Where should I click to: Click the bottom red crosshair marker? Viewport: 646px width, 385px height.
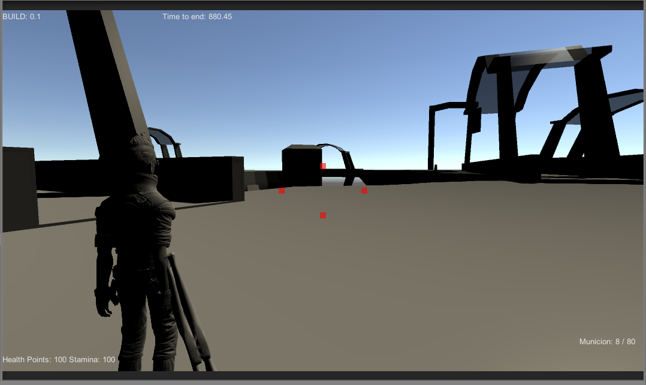(x=323, y=215)
